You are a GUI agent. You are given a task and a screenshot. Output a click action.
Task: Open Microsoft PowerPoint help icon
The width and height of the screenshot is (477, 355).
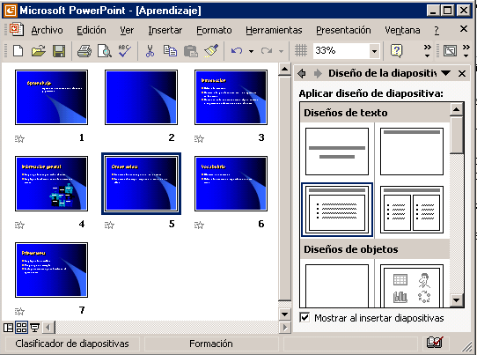point(396,50)
